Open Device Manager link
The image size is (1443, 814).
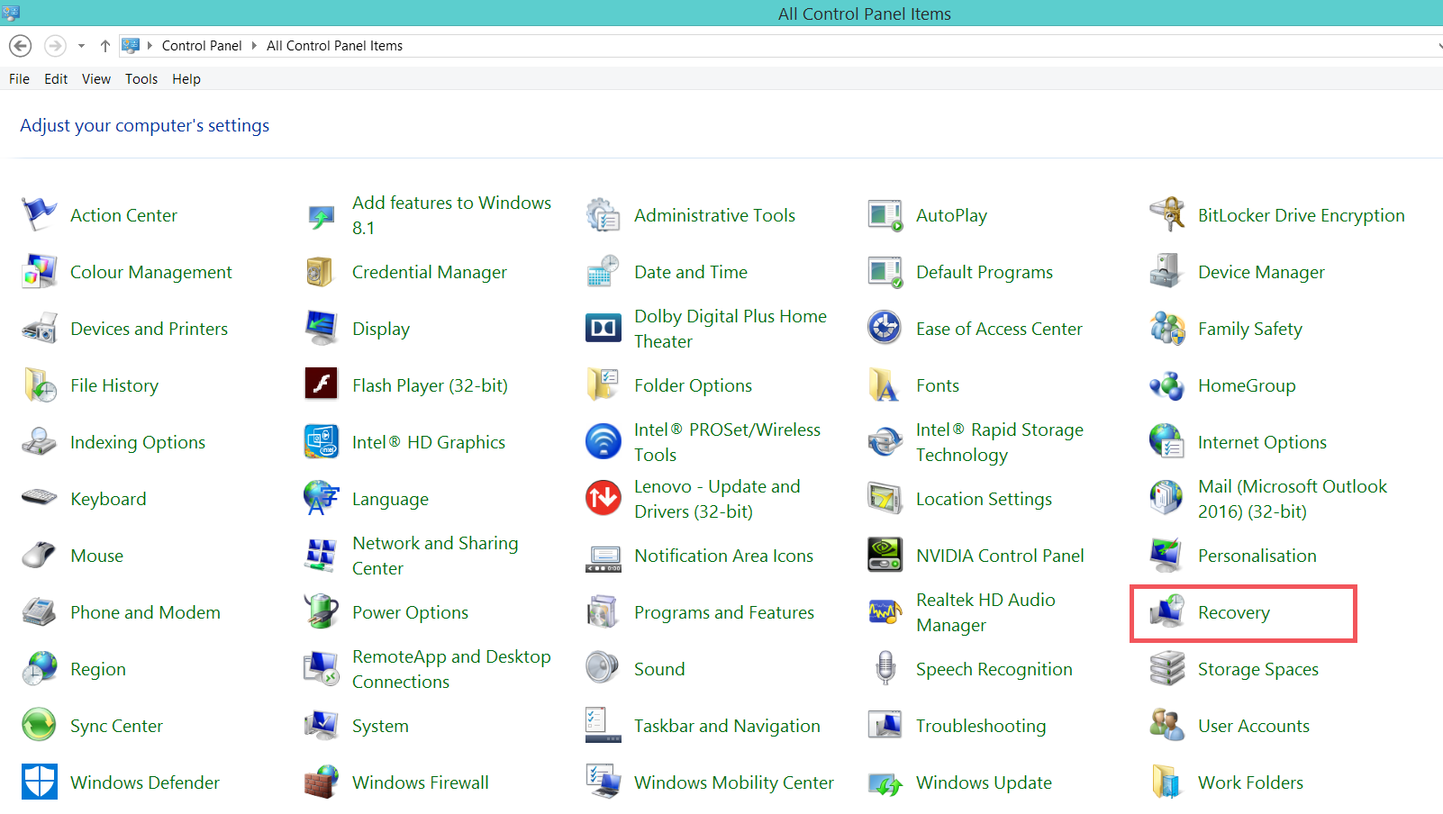[1261, 272]
